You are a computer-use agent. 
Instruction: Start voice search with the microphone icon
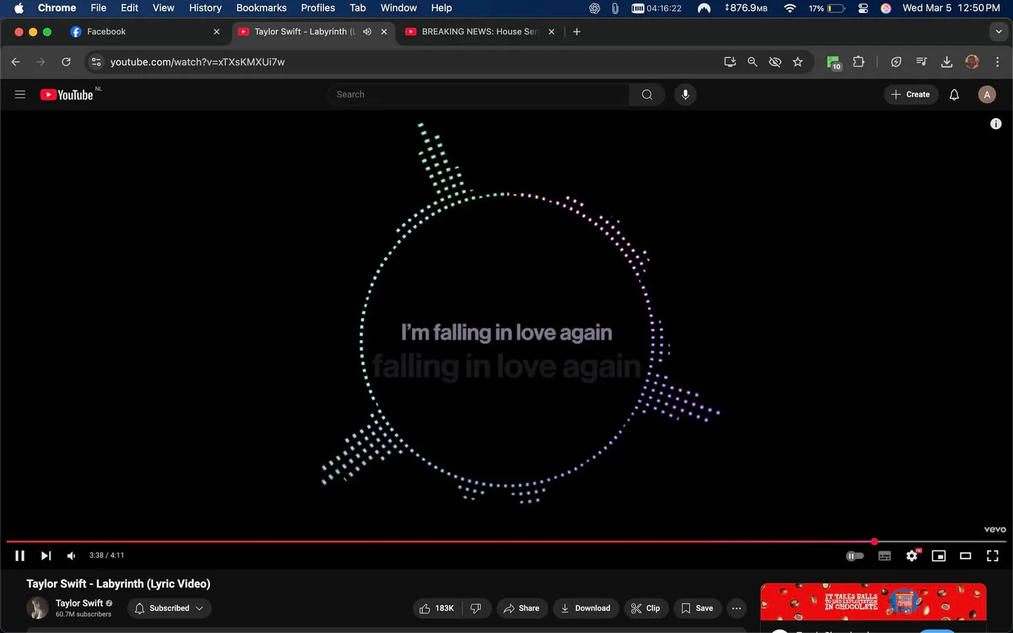685,94
